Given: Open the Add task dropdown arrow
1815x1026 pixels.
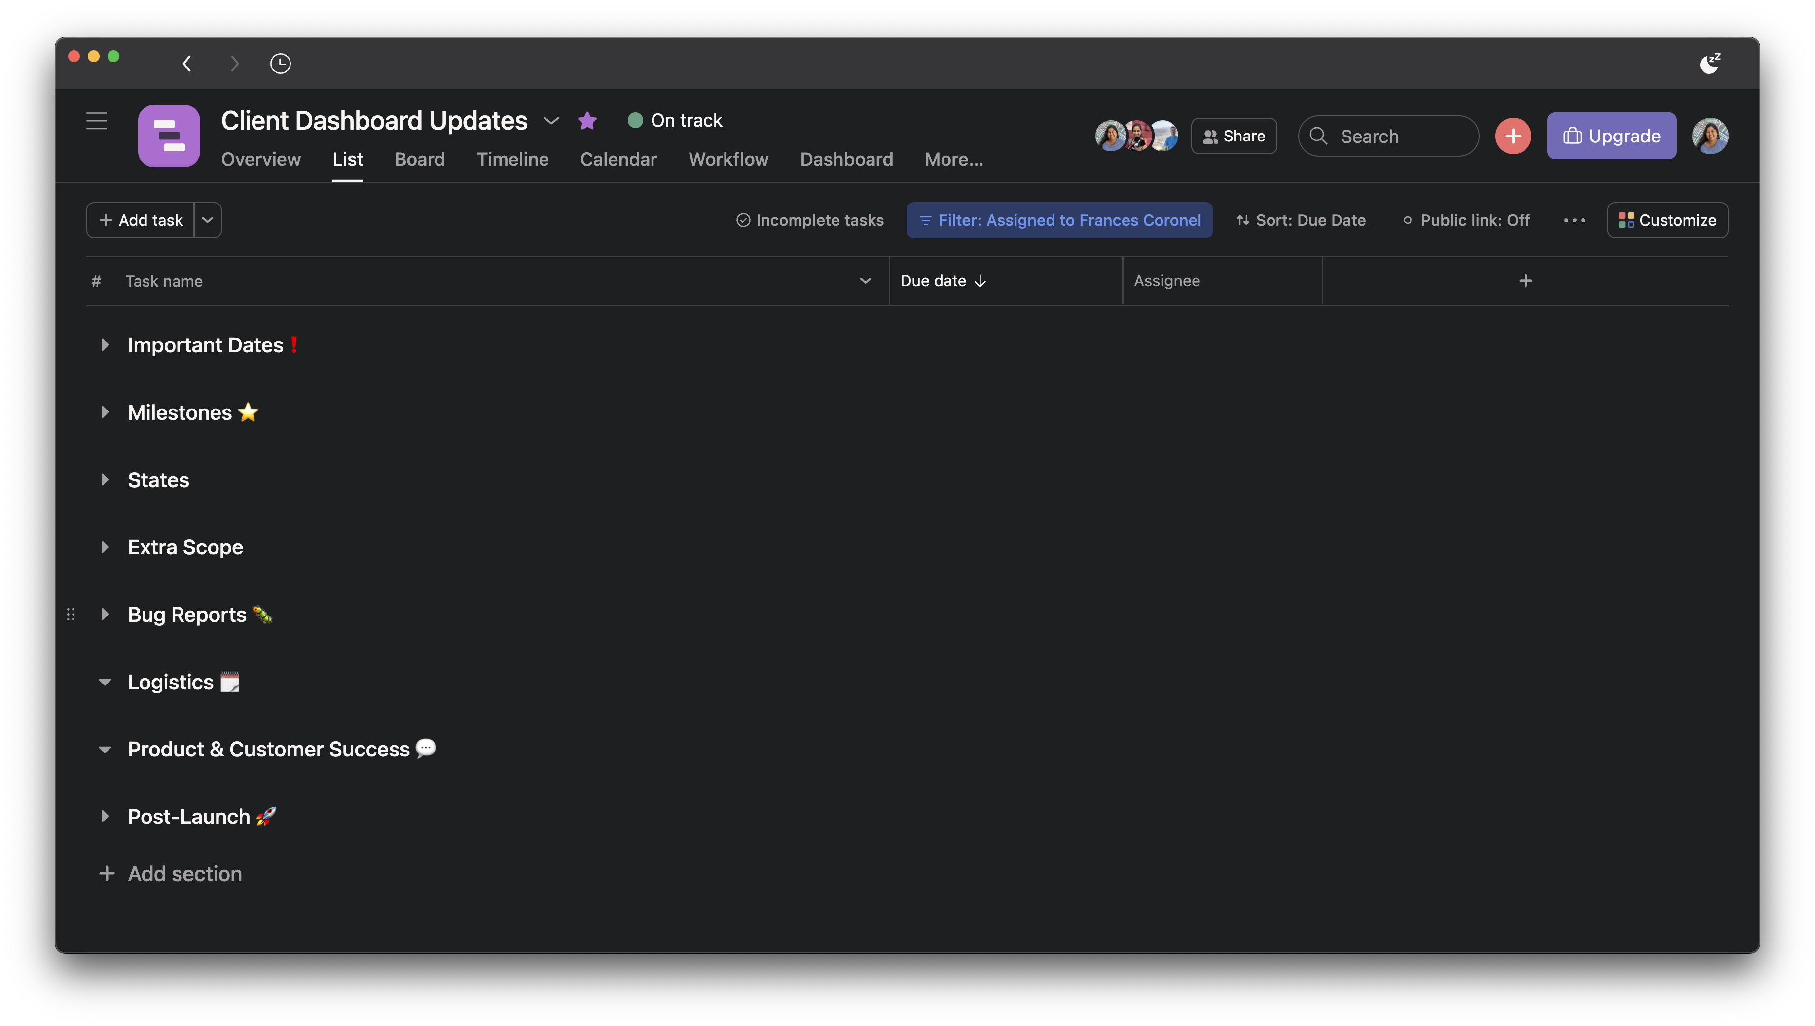Looking at the screenshot, I should pyautogui.click(x=207, y=221).
